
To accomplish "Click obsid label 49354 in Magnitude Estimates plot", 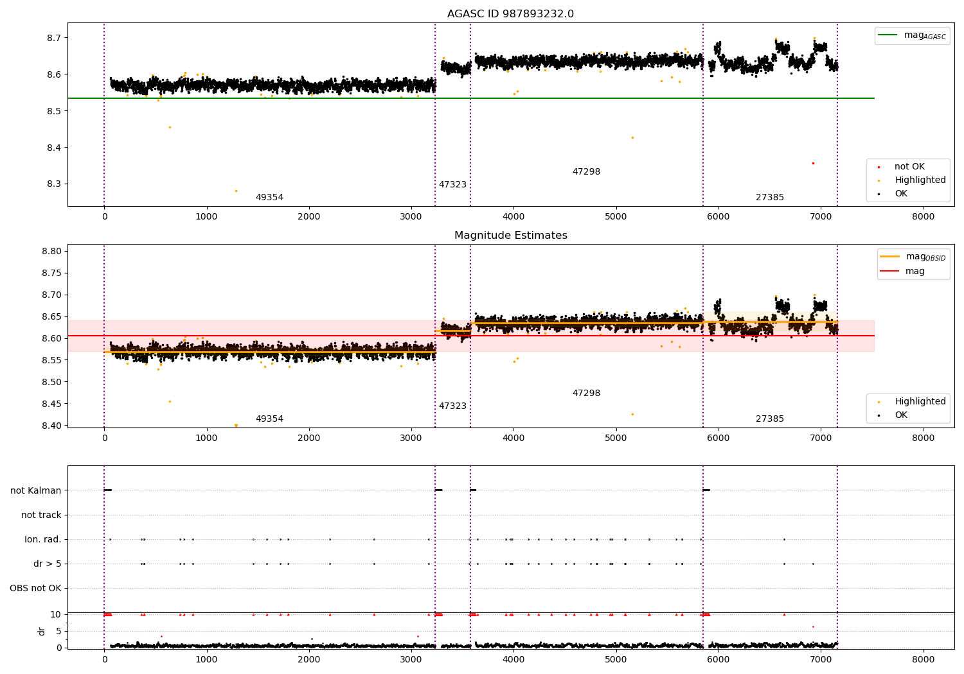I will click(269, 419).
